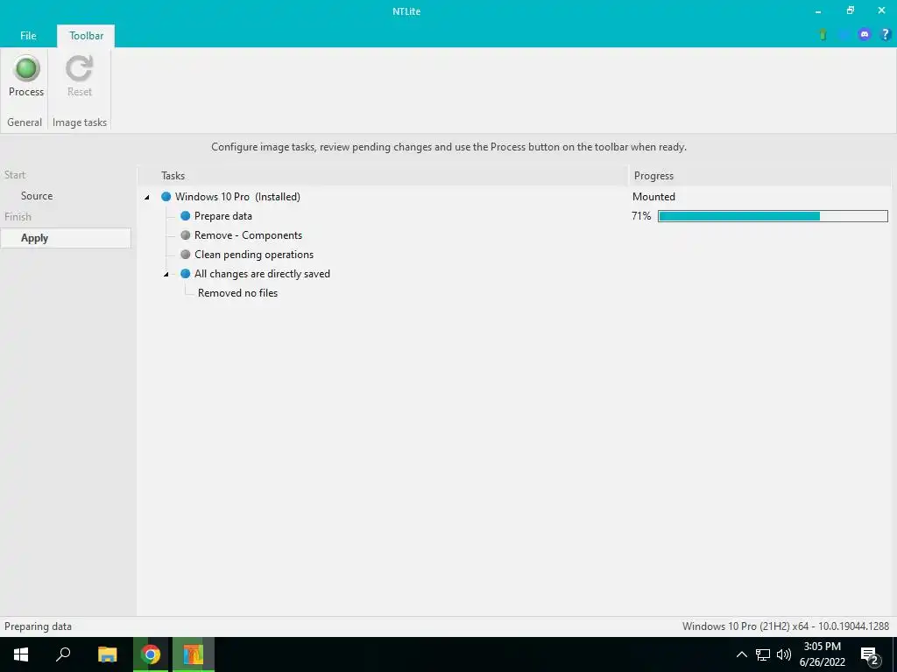Click the grayed Reset arrow icon
Image resolution: width=897 pixels, height=672 pixels.
coord(79,68)
